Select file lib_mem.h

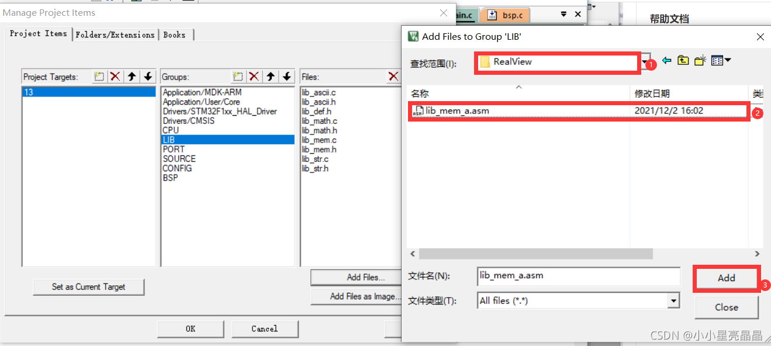pos(319,149)
